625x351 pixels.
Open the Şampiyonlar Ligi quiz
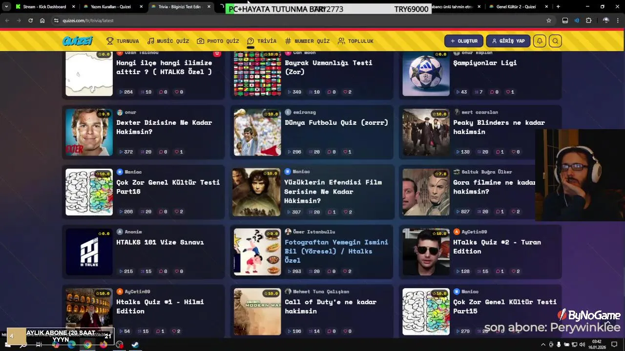click(485, 62)
